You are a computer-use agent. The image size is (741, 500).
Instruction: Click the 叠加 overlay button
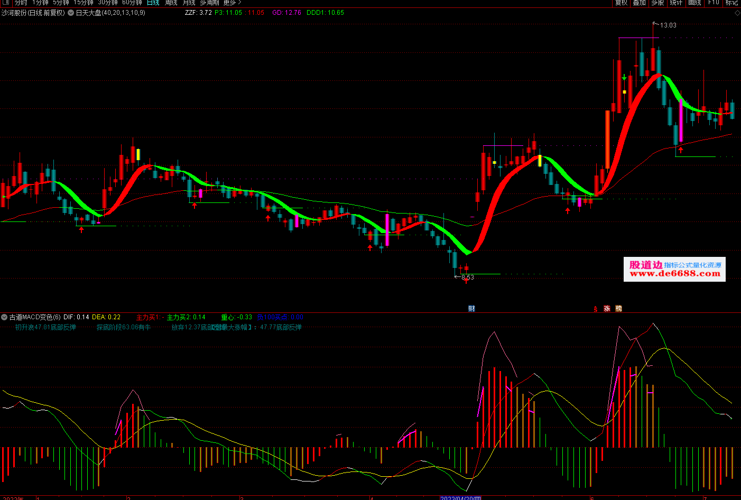click(x=640, y=3)
